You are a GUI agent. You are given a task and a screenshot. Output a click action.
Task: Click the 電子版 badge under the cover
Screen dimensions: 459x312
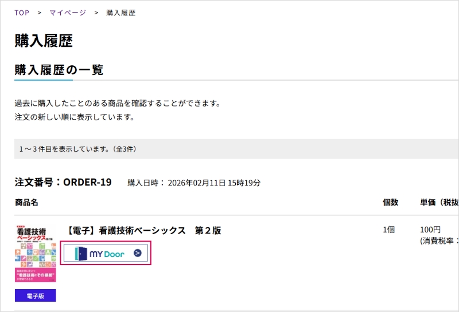36,295
